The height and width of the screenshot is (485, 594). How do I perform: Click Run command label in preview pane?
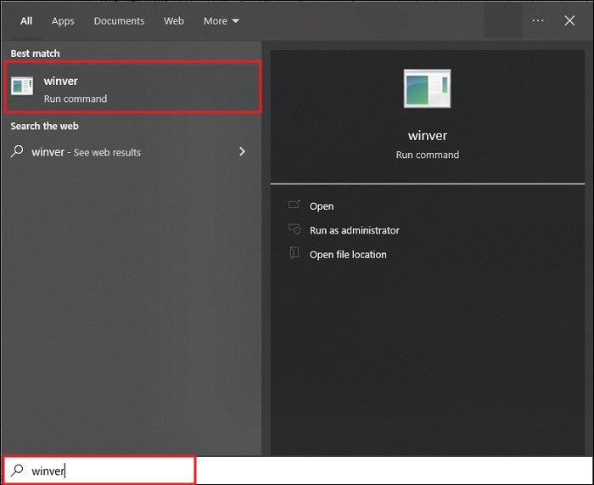click(428, 155)
